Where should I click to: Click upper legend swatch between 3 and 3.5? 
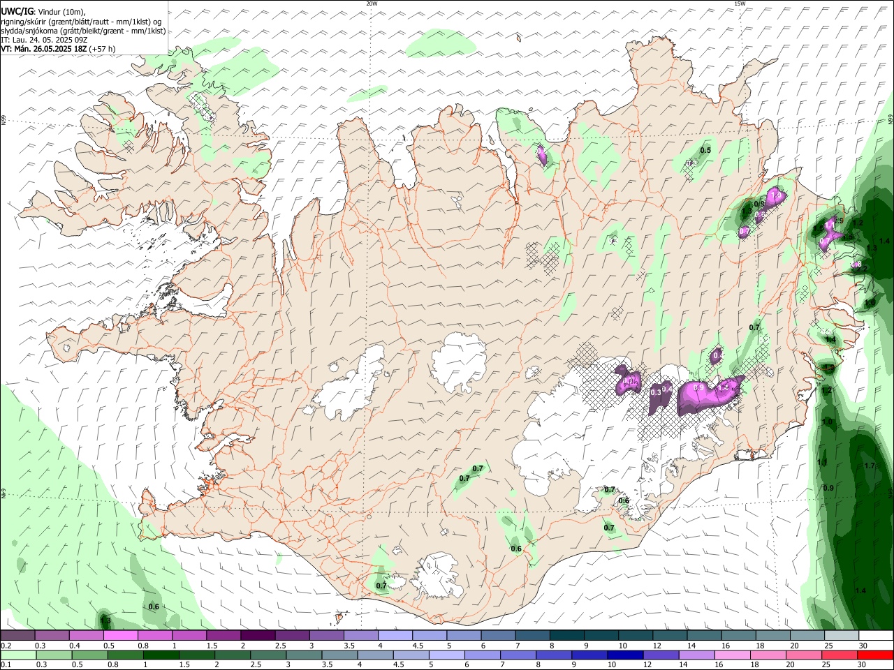point(326,636)
